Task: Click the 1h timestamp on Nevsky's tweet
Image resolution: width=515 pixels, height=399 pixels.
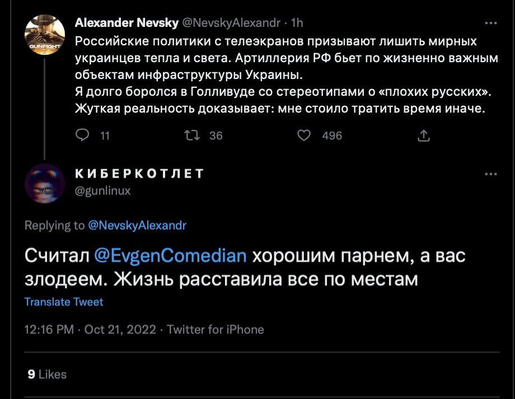Action: [x=298, y=23]
